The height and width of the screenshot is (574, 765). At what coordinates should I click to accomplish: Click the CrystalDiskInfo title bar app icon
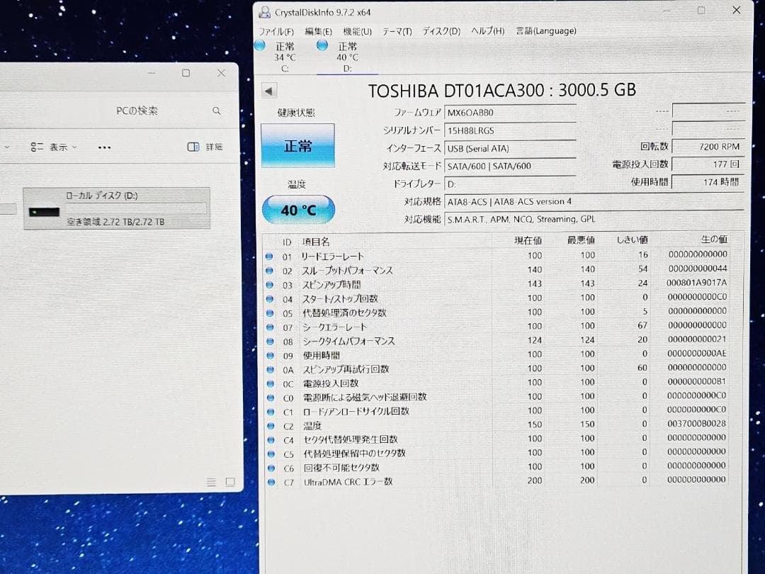coord(265,12)
